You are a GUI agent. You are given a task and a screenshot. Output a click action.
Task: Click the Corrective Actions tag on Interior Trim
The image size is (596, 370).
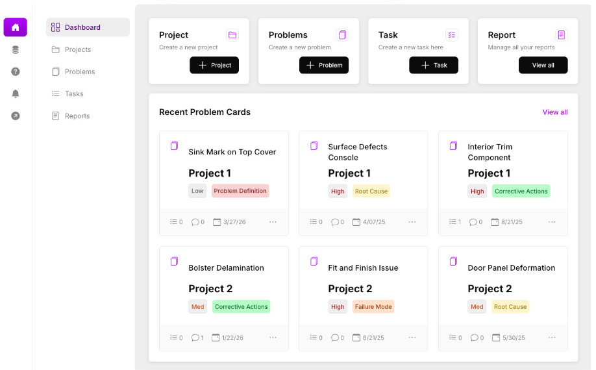(x=521, y=191)
